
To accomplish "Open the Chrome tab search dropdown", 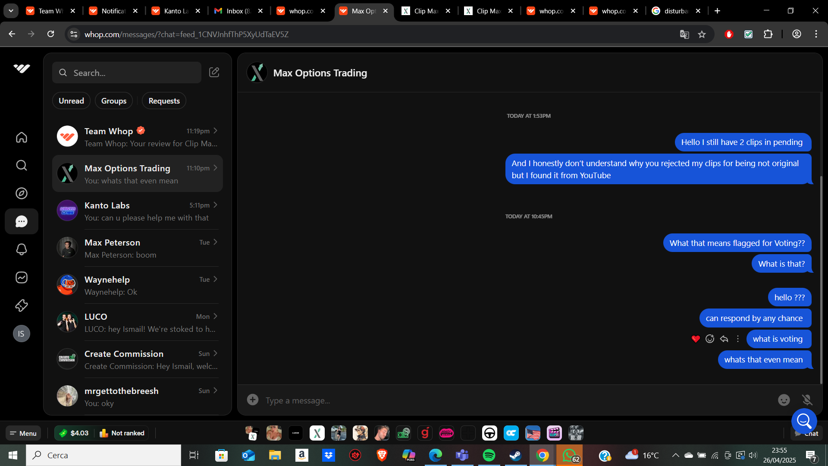I will 11,11.
